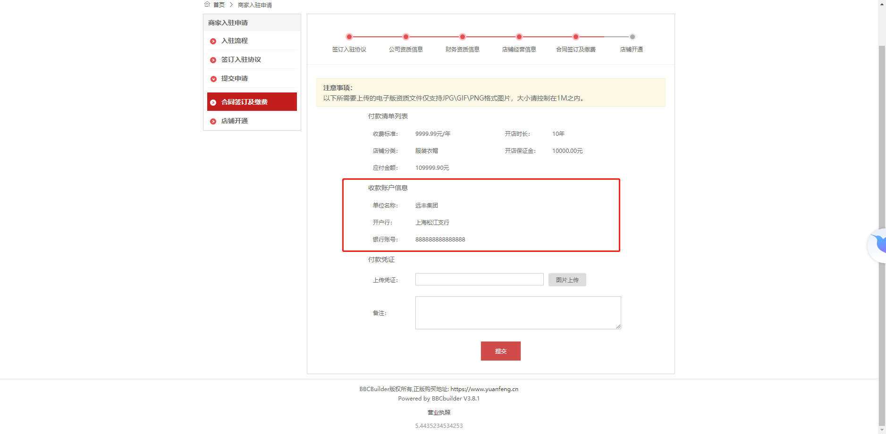Click arrow icon beside 店铺开通
886x434 pixels.
pyautogui.click(x=213, y=121)
